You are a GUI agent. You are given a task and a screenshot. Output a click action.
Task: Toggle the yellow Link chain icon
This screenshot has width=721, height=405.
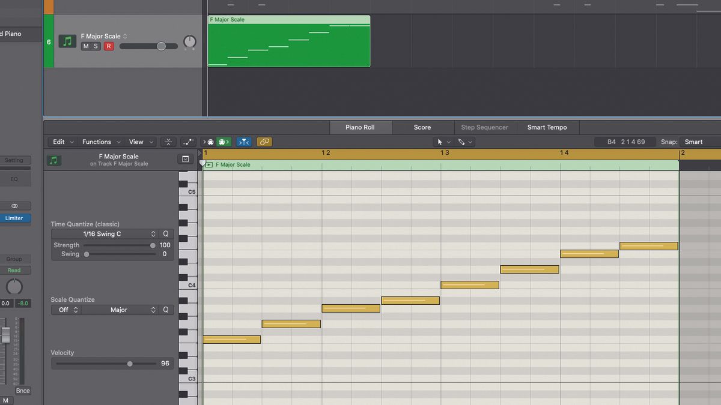tap(264, 142)
